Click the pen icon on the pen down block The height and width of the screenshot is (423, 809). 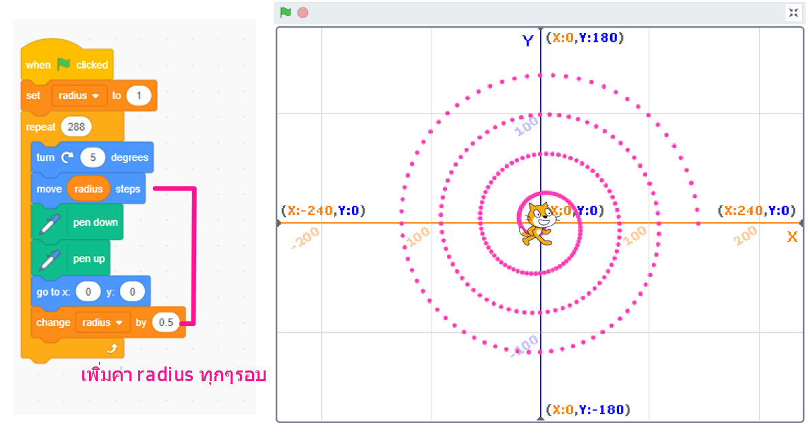coord(51,222)
